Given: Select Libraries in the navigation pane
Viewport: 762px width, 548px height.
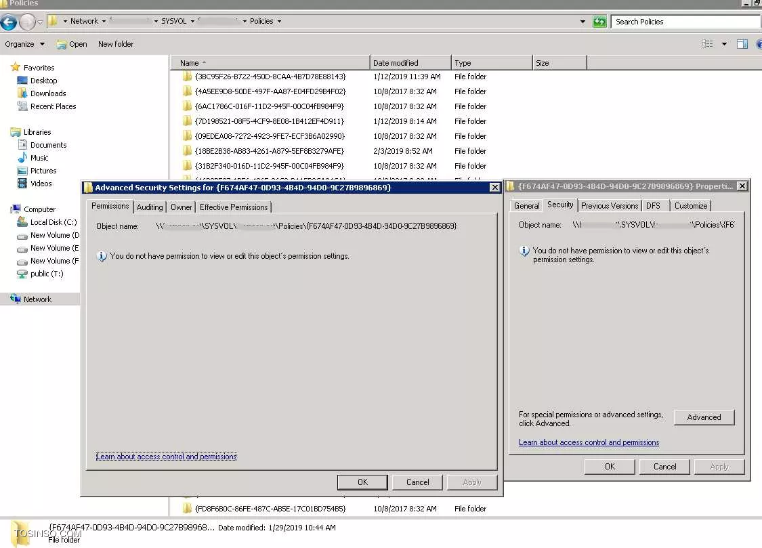Looking at the screenshot, I should point(37,132).
